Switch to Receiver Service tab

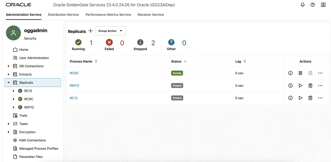tap(151, 15)
